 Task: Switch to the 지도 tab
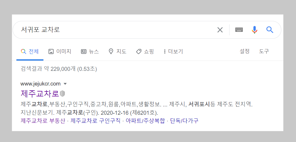tap(118, 51)
